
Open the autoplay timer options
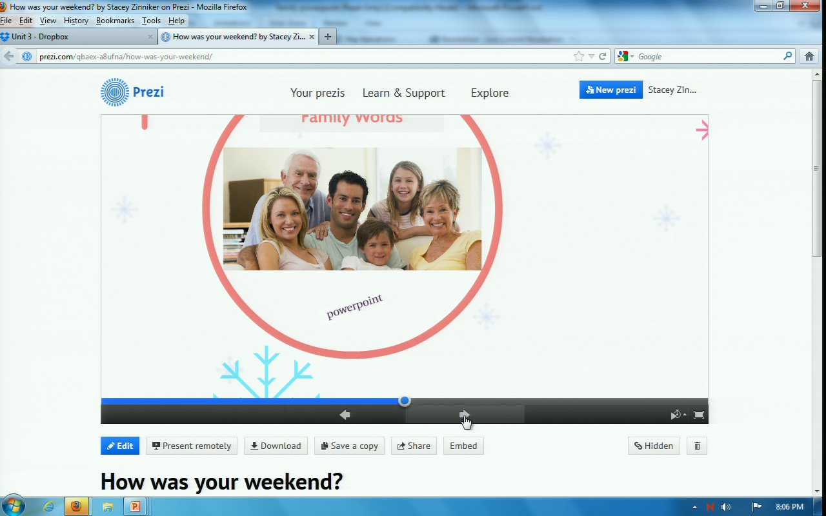[x=677, y=415]
